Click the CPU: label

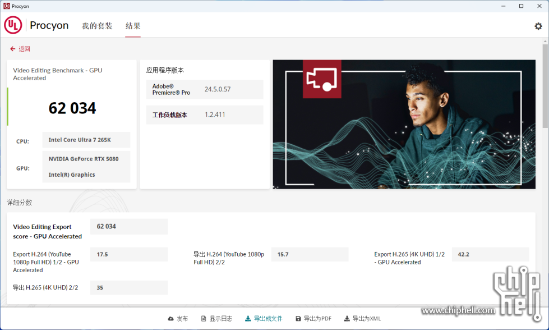tap(22, 141)
